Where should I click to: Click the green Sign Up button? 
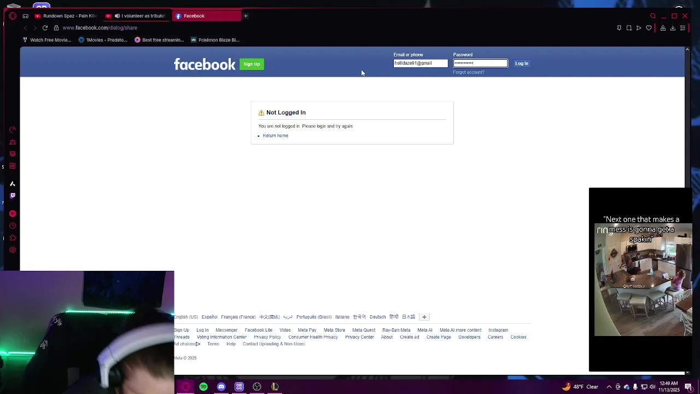(252, 64)
